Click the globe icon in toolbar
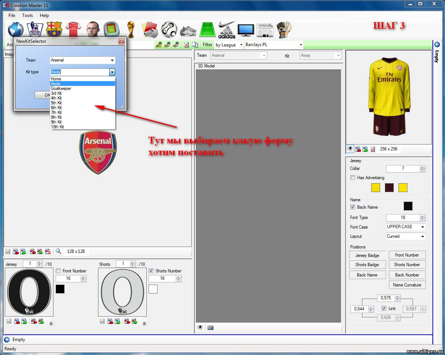This screenshot has width=445, height=355. [x=15, y=29]
